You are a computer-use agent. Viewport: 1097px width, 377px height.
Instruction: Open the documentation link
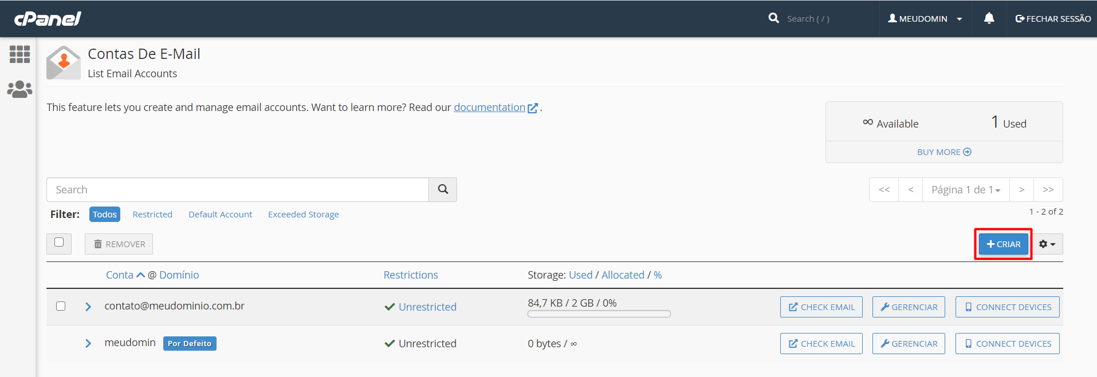pos(490,108)
